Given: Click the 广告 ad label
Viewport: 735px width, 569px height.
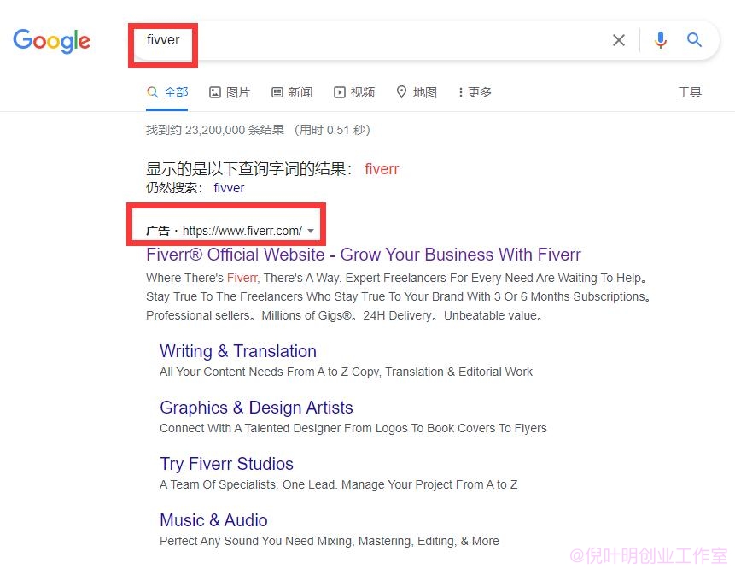Looking at the screenshot, I should pos(157,231).
